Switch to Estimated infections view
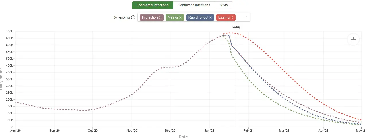The width and height of the screenshot is (369, 140). pyautogui.click(x=153, y=5)
